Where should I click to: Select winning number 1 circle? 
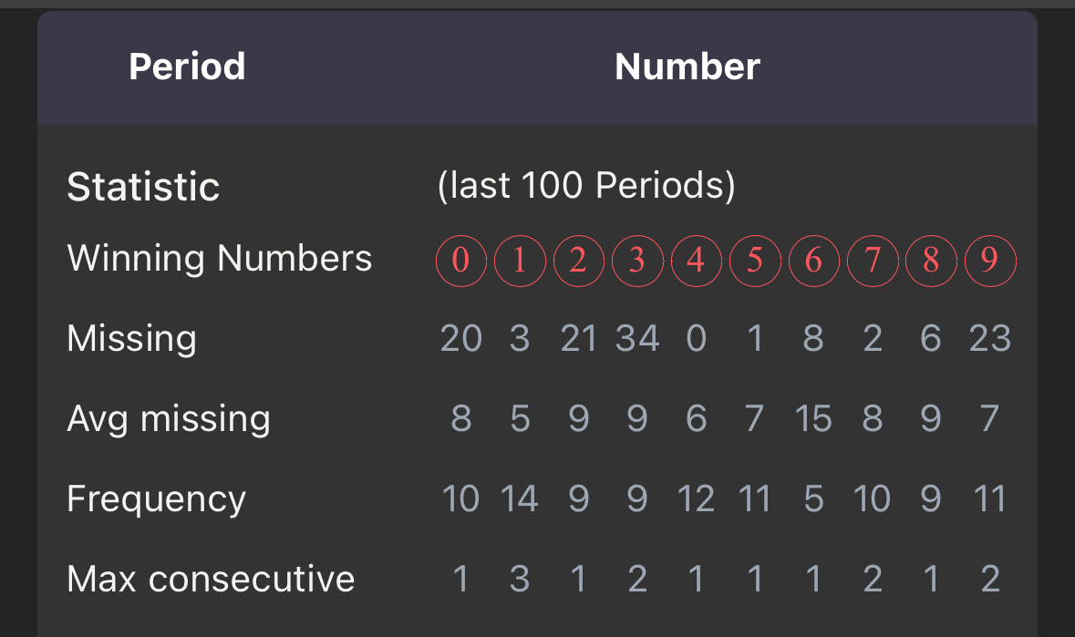coord(520,261)
